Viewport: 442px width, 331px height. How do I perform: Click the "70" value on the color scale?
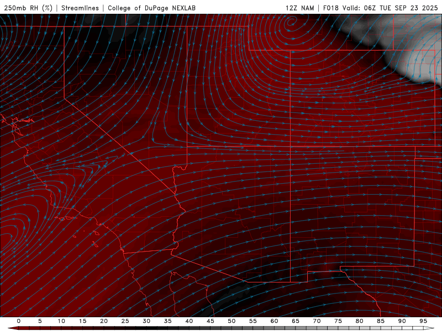pyautogui.click(x=317, y=321)
